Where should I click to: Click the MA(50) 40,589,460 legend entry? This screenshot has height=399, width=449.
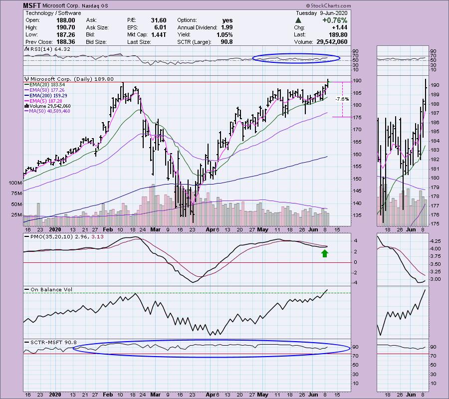47,111
